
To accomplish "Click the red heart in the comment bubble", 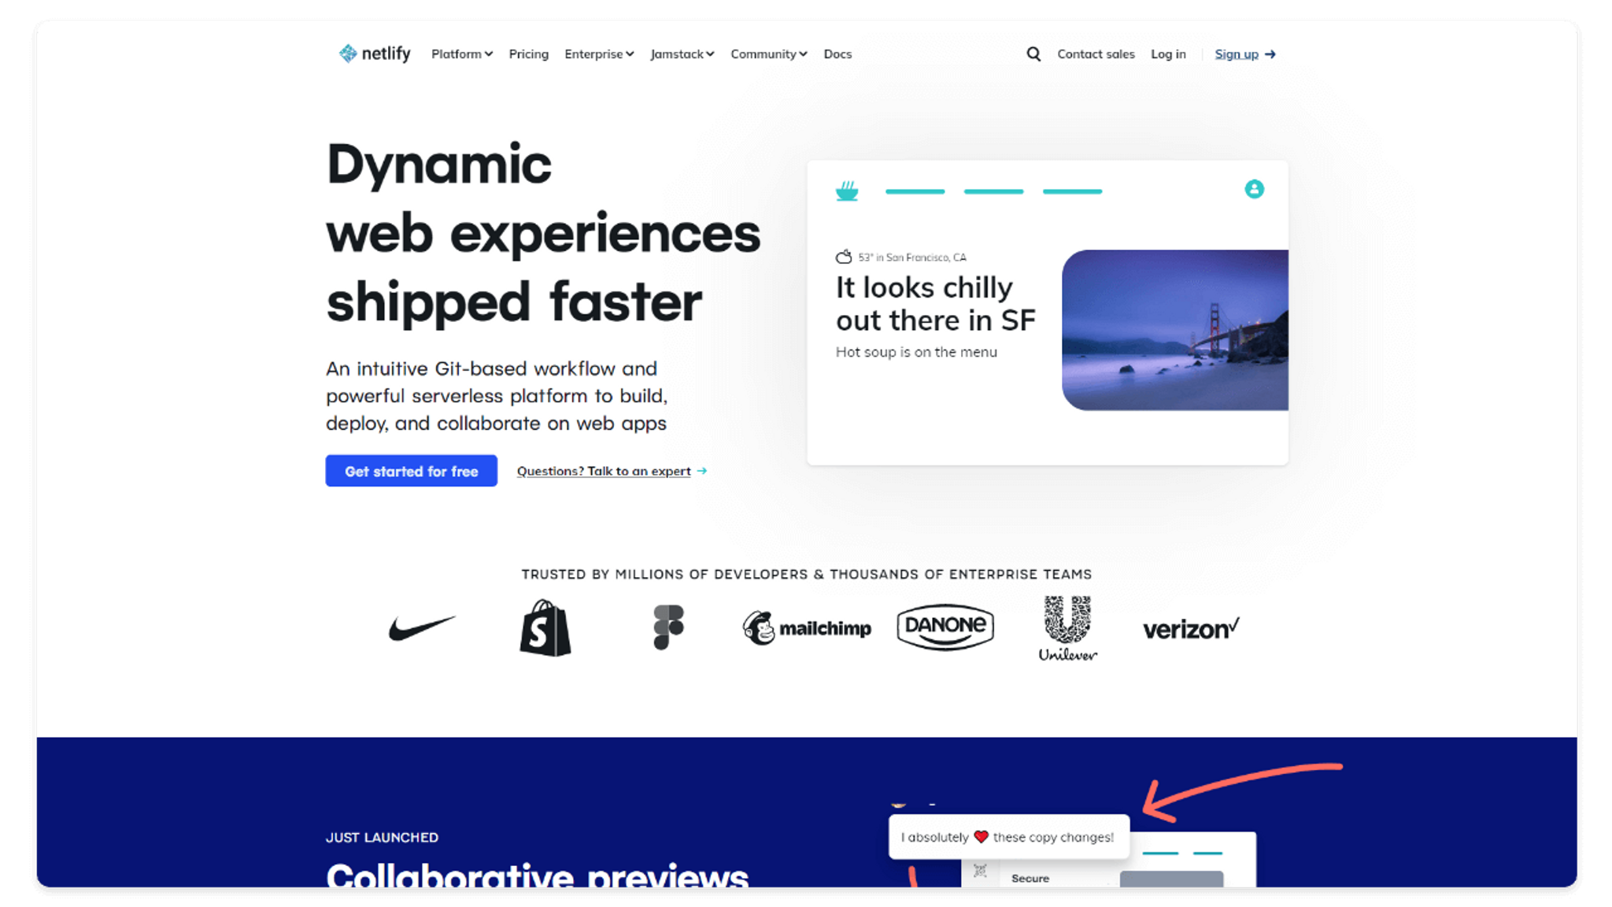I will pyautogui.click(x=981, y=836).
